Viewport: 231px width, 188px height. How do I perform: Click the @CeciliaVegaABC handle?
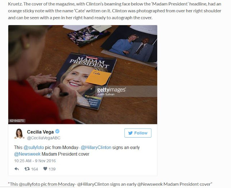[x=44, y=138]
